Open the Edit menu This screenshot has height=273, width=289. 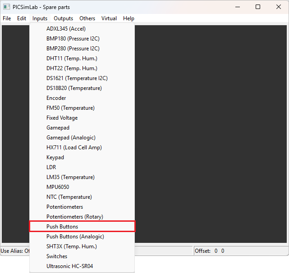pos(22,18)
